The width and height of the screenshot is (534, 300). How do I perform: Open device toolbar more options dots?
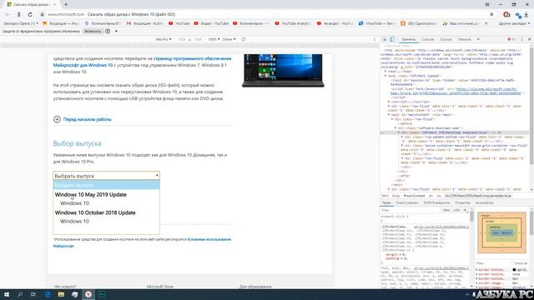pyautogui.click(x=375, y=39)
